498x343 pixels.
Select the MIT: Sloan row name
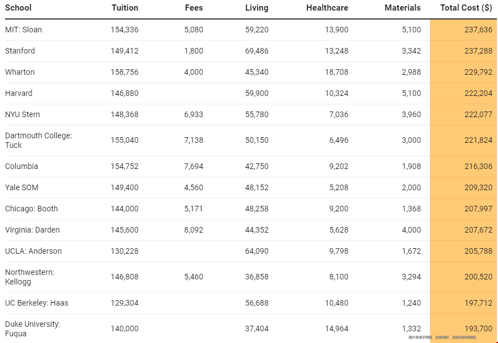[x=23, y=30]
